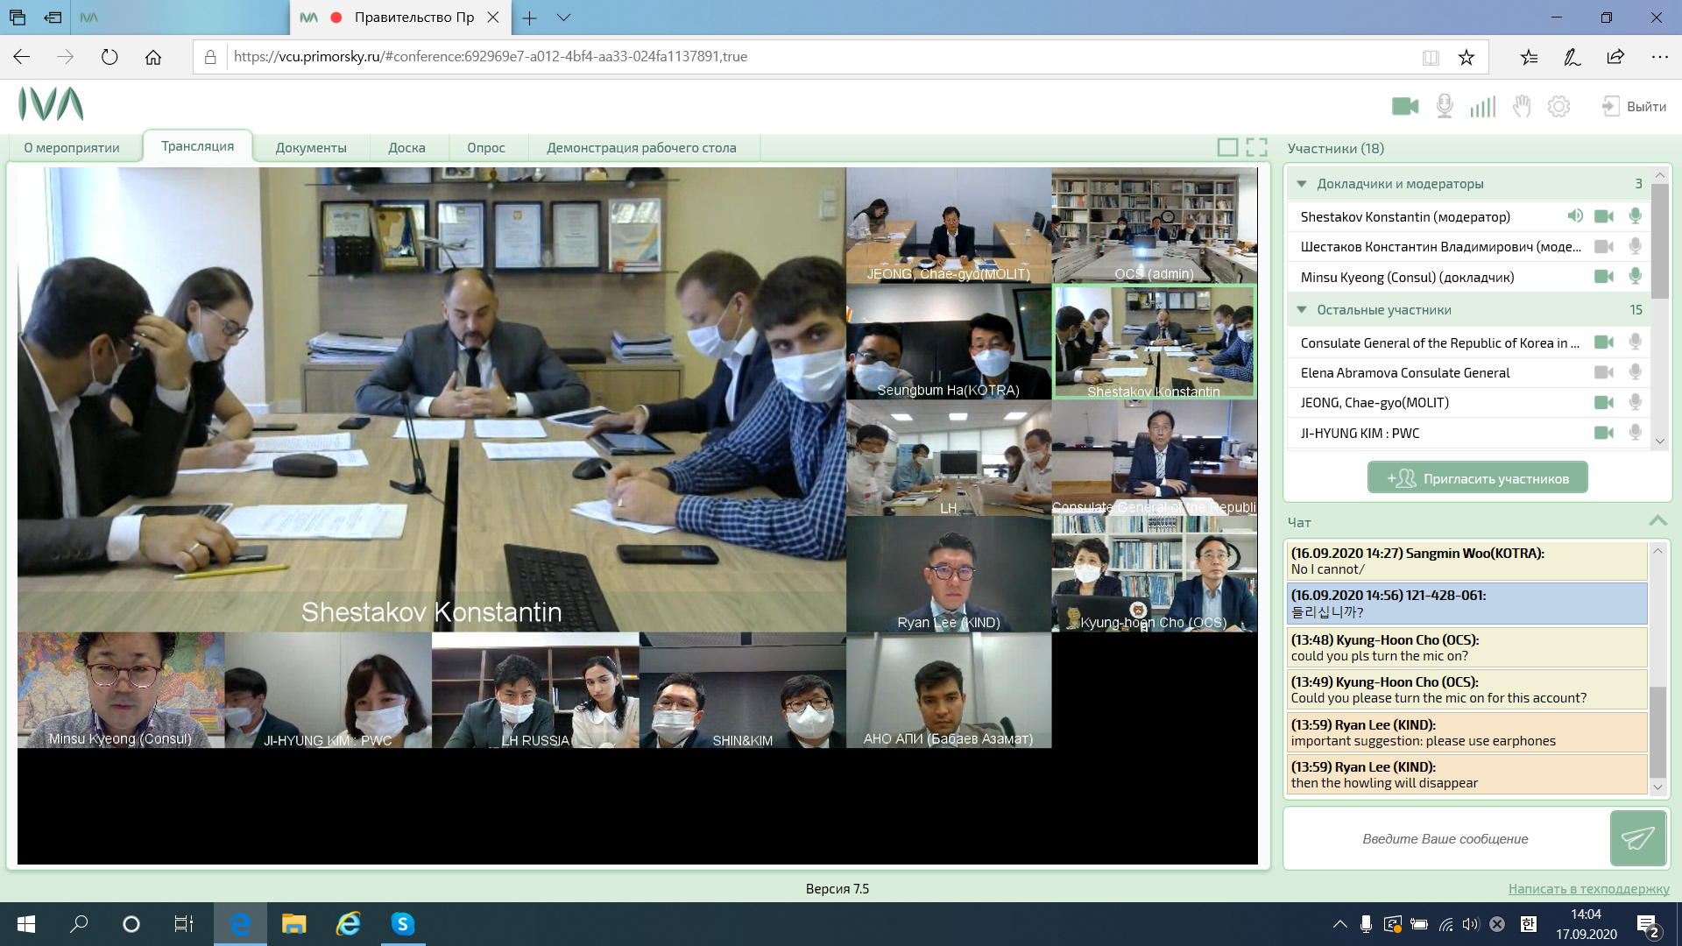The image size is (1682, 946).
Task: Click the settings gear icon in toolbar
Action: (x=1558, y=105)
